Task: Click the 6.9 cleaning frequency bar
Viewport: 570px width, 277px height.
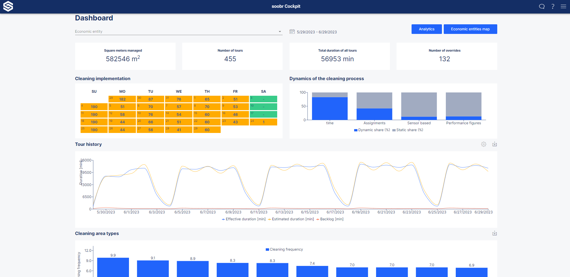Action: click(x=471, y=272)
